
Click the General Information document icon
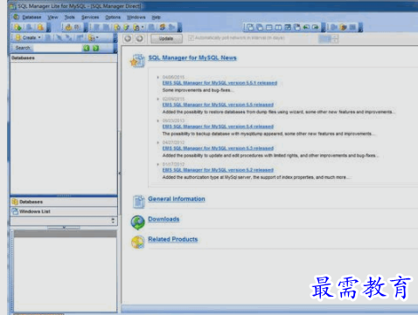tap(138, 202)
